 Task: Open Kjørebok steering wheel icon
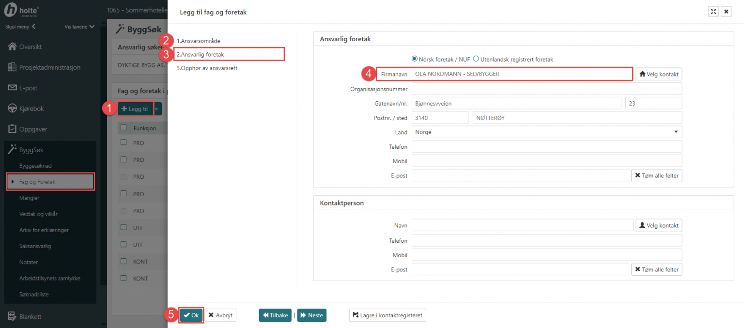click(12, 109)
